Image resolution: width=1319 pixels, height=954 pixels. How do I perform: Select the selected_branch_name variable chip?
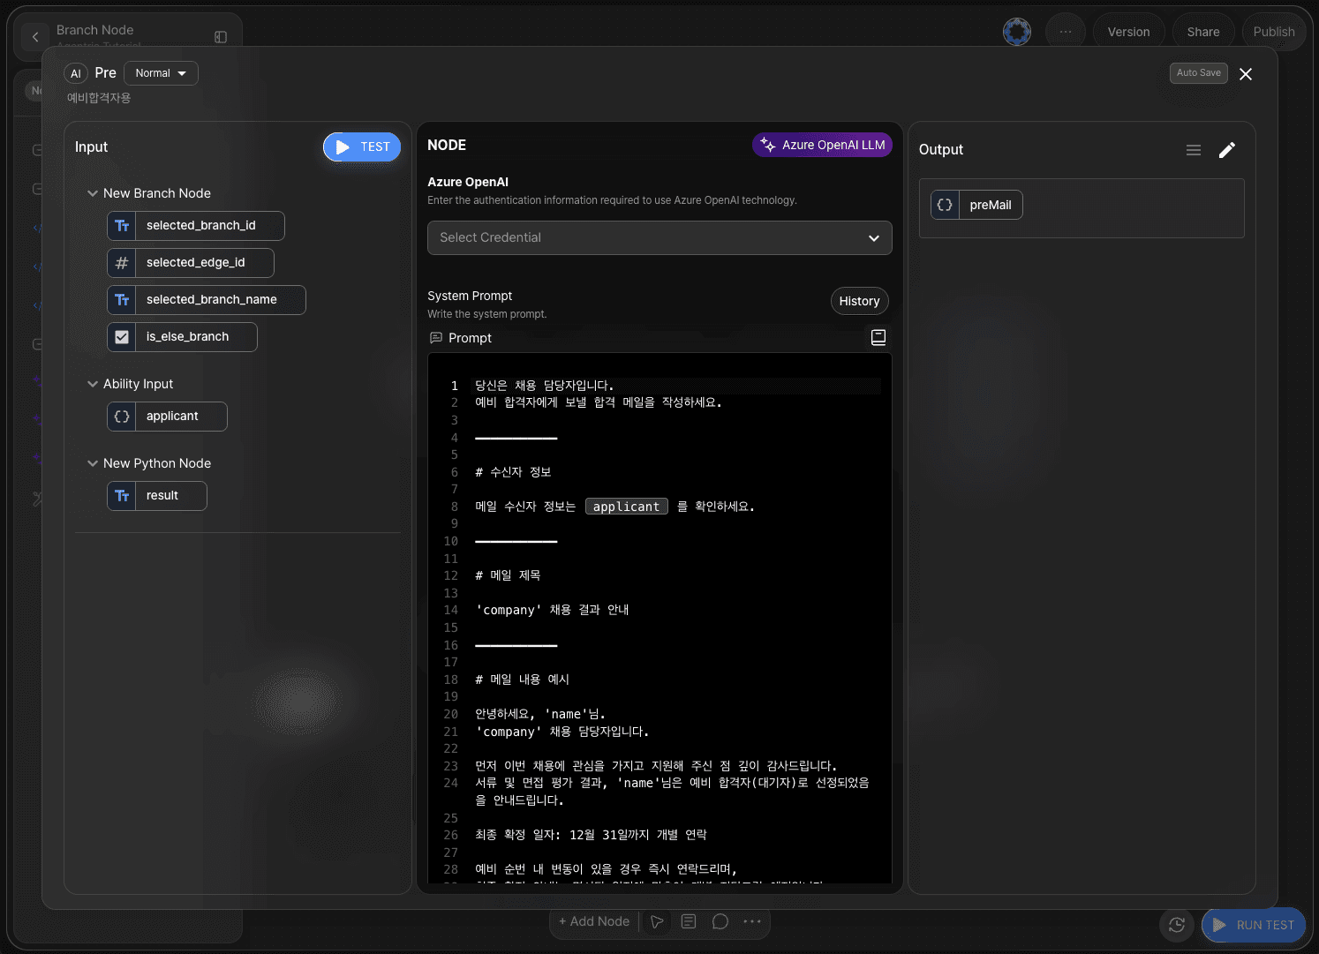[x=207, y=300]
